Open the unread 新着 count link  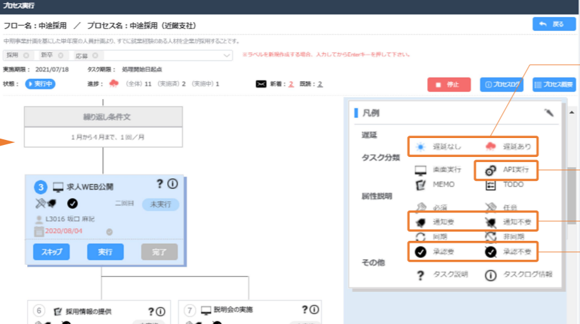click(291, 84)
